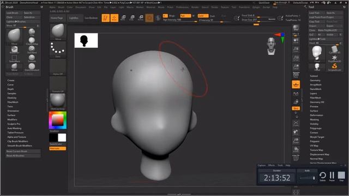
Task: Expand the UV Map subpalette
Action: click(x=314, y=146)
